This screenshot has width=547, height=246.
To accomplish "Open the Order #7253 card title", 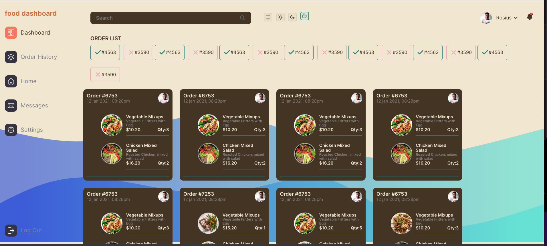I will [199, 194].
